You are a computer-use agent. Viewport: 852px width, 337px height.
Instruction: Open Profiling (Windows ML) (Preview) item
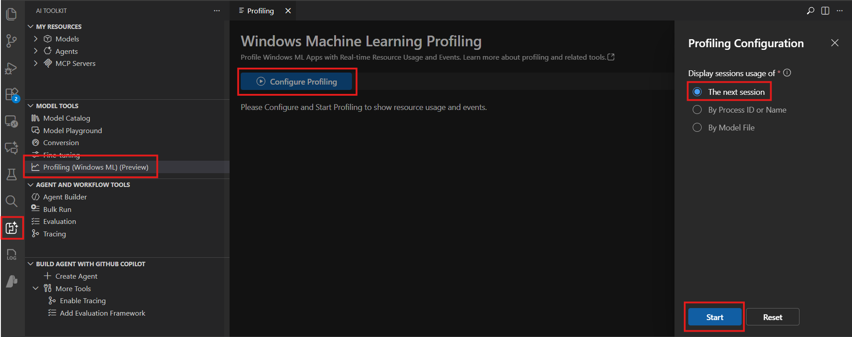pos(96,167)
